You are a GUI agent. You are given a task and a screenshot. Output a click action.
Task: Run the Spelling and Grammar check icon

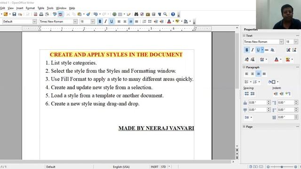coord(55,14)
